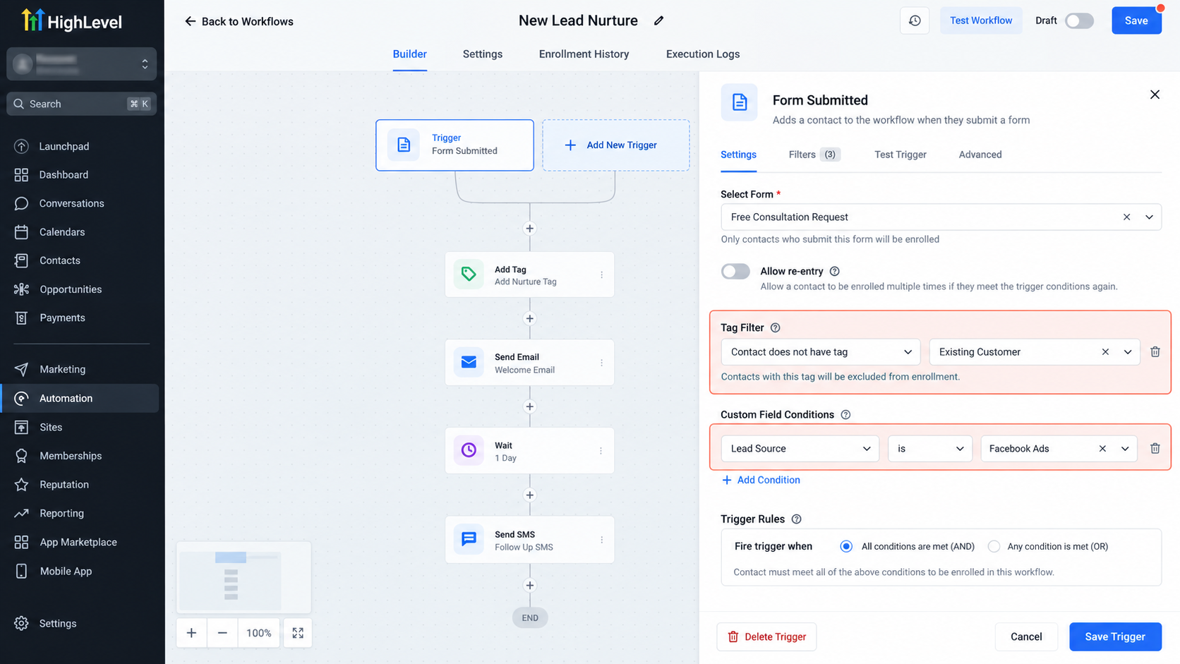Switch to the Execution Logs tab
1180x664 pixels.
coord(703,54)
